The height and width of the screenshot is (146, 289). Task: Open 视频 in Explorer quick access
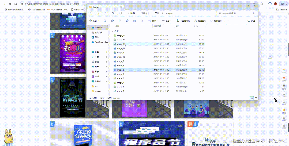pos(95,76)
